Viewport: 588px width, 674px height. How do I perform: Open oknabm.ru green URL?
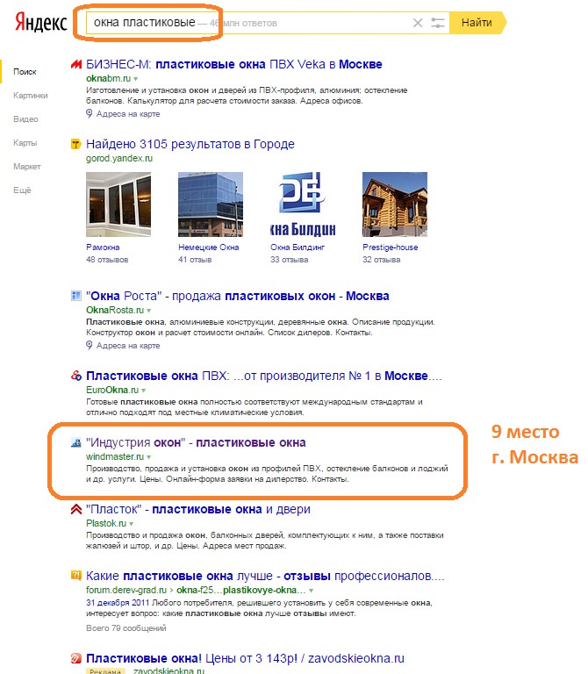pyautogui.click(x=108, y=78)
